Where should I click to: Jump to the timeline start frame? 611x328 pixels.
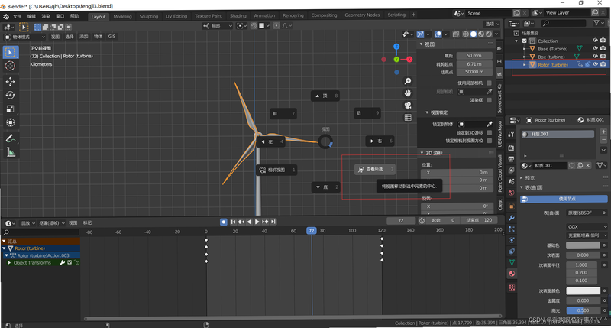coord(233,222)
